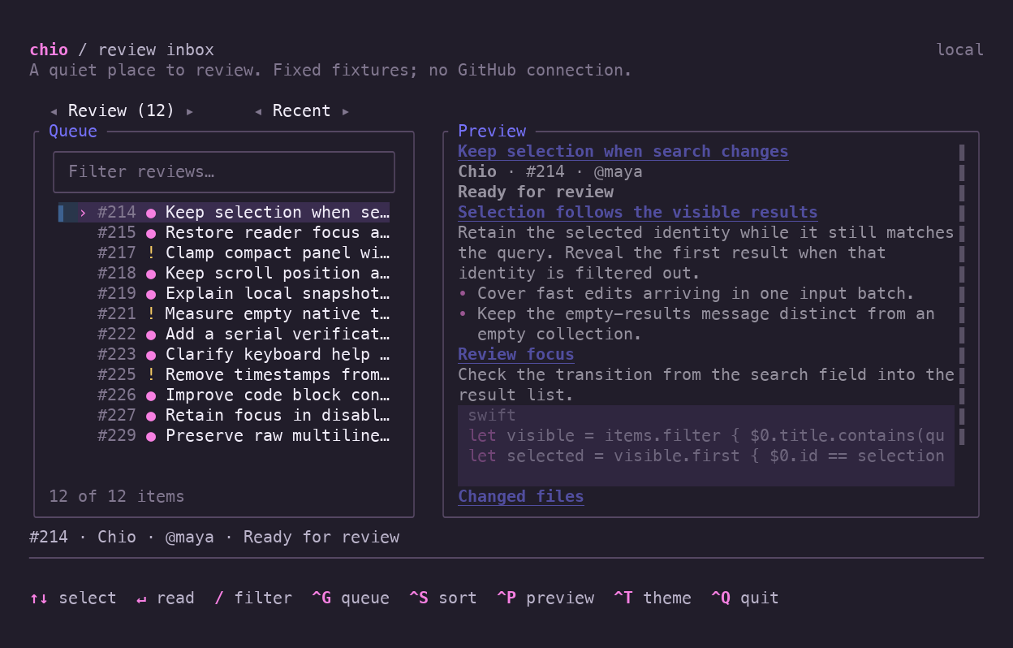Click the pink status dot for #218
Viewport: 1013px width, 648px height.
click(151, 274)
